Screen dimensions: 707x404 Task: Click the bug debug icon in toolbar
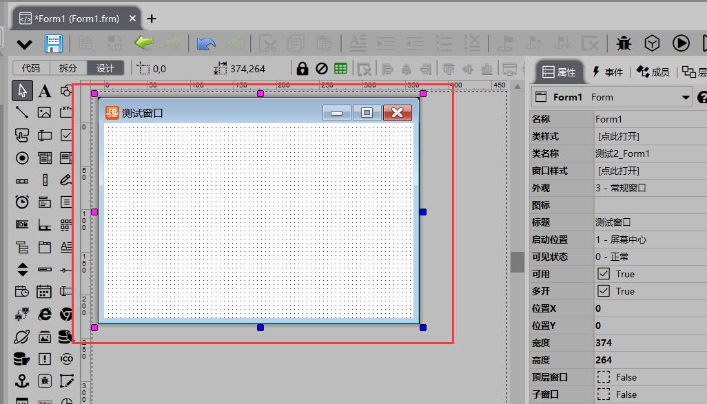pyautogui.click(x=624, y=43)
